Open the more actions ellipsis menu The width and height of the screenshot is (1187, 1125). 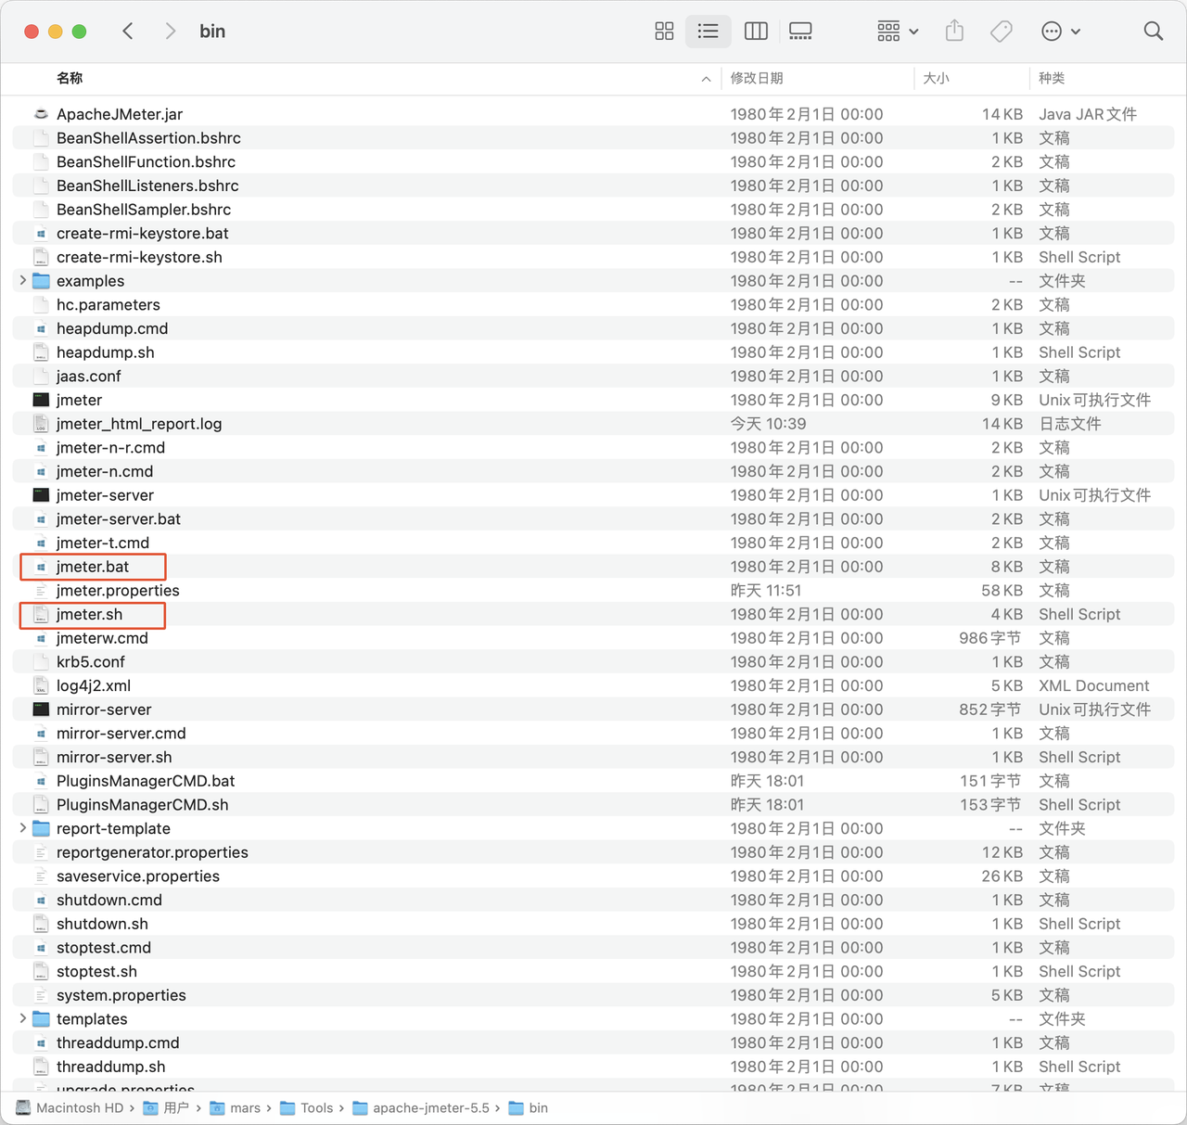(1061, 32)
